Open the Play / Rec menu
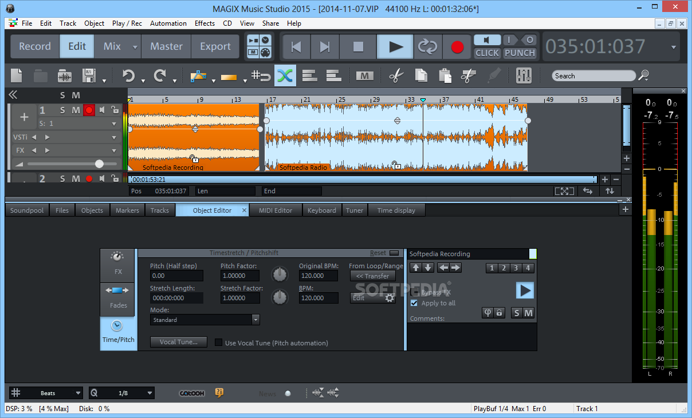This screenshot has width=692, height=418. click(x=127, y=23)
